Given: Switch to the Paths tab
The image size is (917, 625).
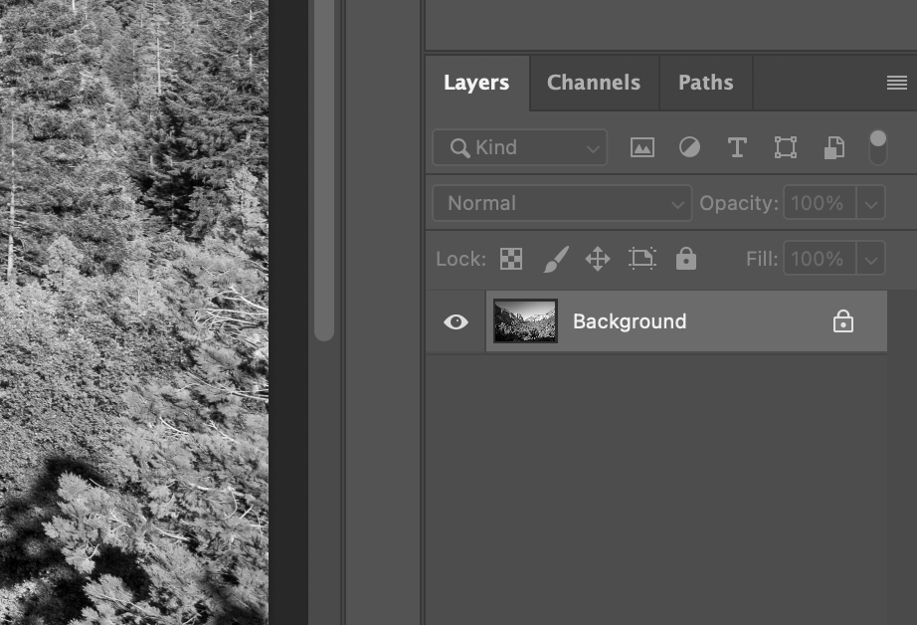Looking at the screenshot, I should pyautogui.click(x=706, y=83).
